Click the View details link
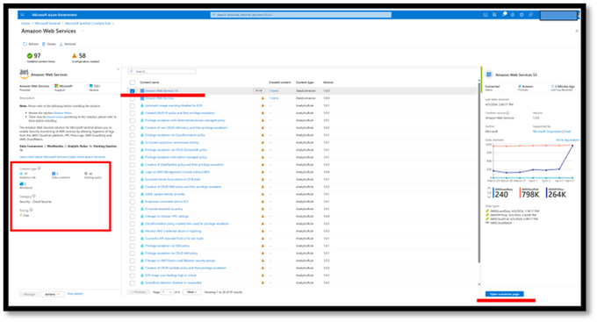Image resolution: width=597 pixels, height=322 pixels. [75, 294]
